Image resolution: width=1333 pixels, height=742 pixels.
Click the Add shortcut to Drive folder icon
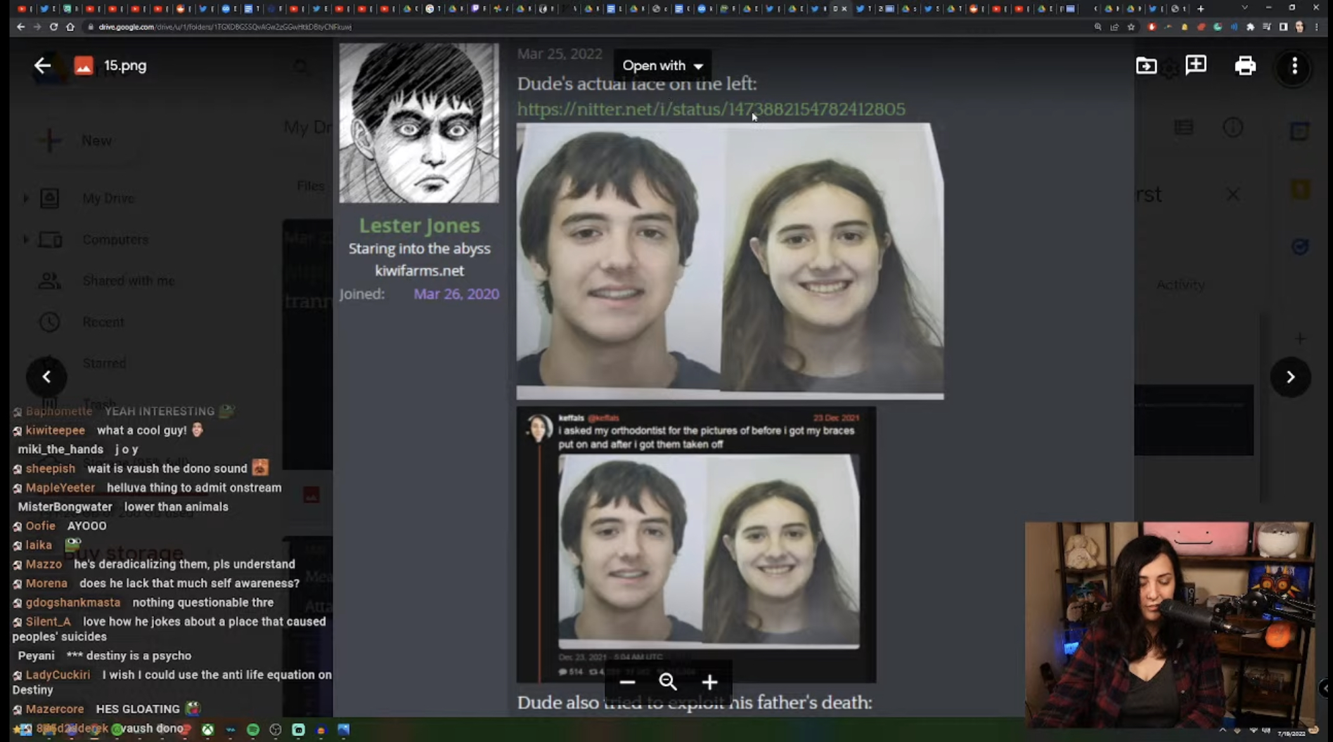tap(1146, 65)
